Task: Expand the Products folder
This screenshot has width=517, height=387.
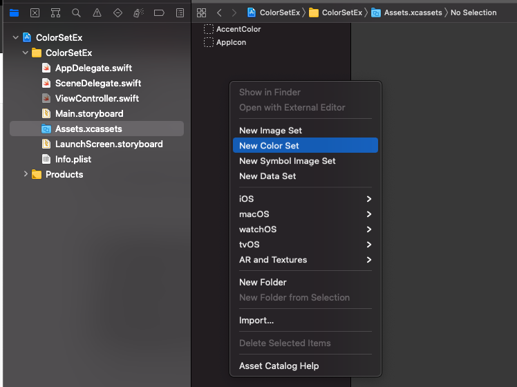Action: click(x=26, y=174)
